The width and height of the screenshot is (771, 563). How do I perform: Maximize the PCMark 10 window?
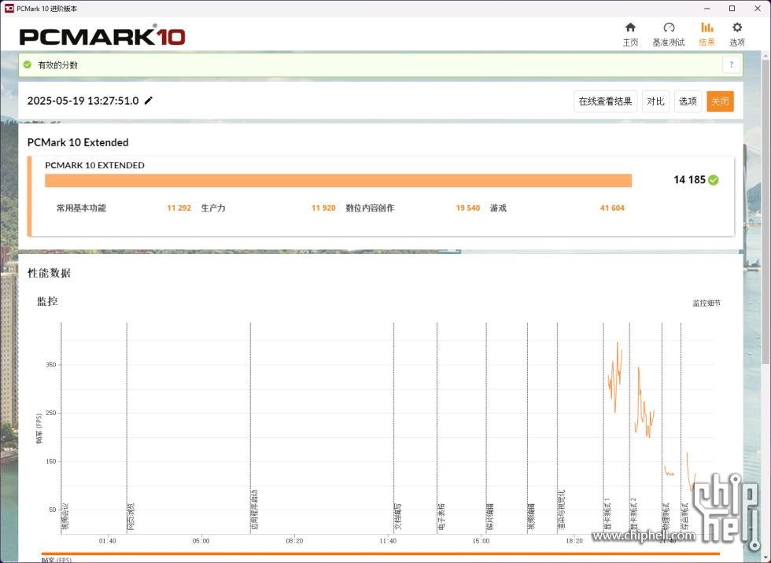[x=732, y=9]
